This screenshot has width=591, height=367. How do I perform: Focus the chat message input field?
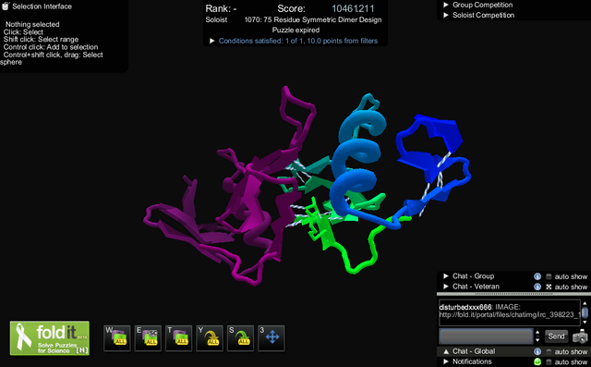[486, 336]
